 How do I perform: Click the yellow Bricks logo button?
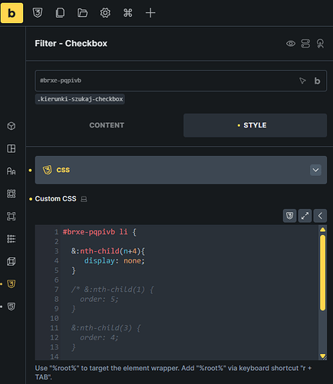click(12, 13)
